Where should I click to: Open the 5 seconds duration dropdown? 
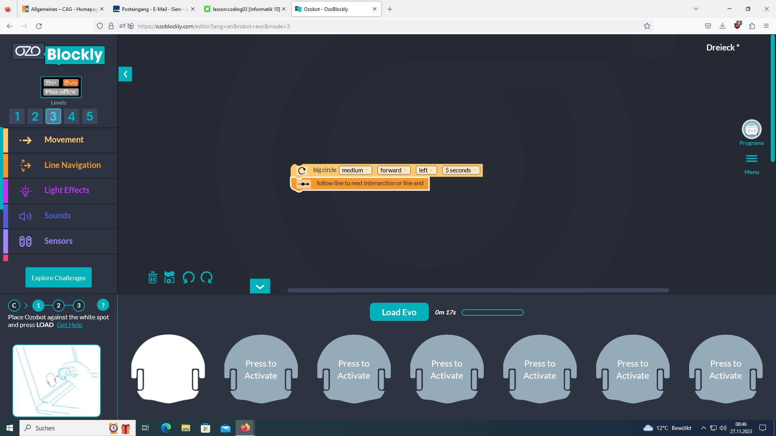tap(461, 170)
